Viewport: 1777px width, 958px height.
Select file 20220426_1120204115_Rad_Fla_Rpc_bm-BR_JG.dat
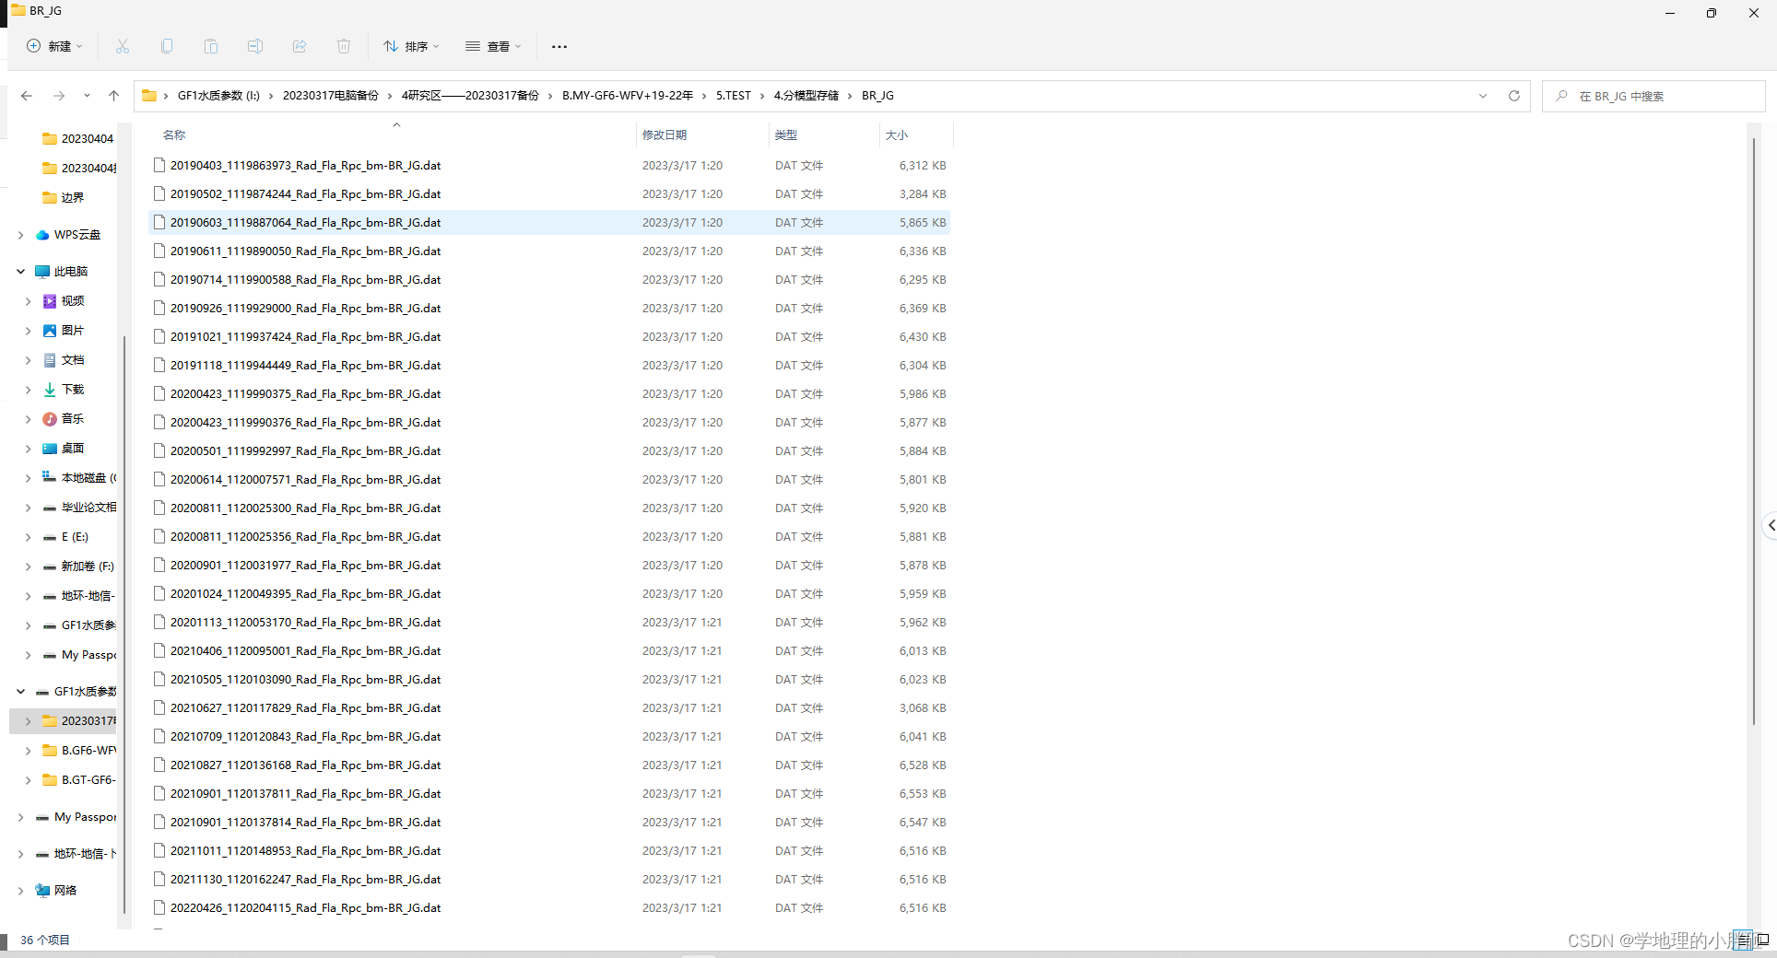(x=549, y=908)
